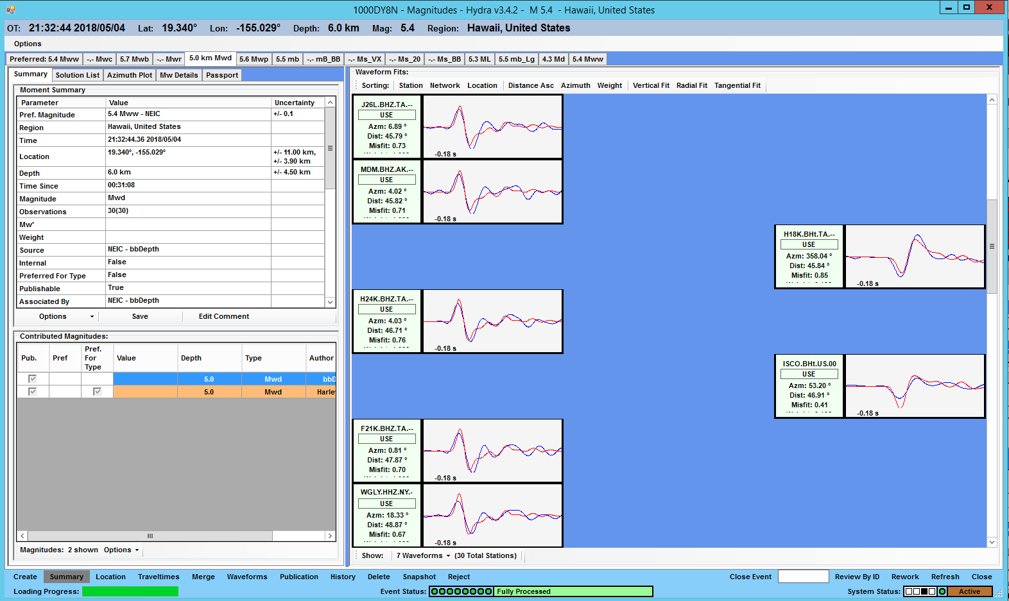Open Traveltimes from bottom toolbar
Screen dimensions: 1009x601
(159, 577)
